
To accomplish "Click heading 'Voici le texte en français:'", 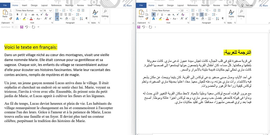I will (31, 47).
